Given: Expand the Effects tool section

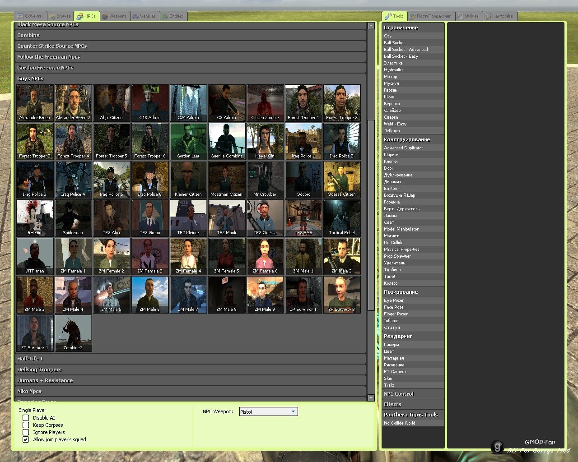Looking at the screenshot, I should (x=413, y=404).
